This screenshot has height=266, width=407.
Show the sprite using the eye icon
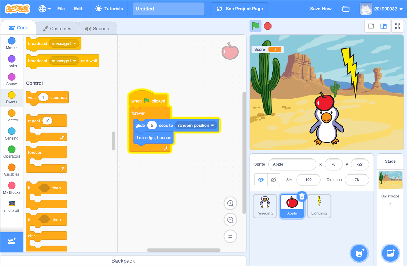click(261, 180)
